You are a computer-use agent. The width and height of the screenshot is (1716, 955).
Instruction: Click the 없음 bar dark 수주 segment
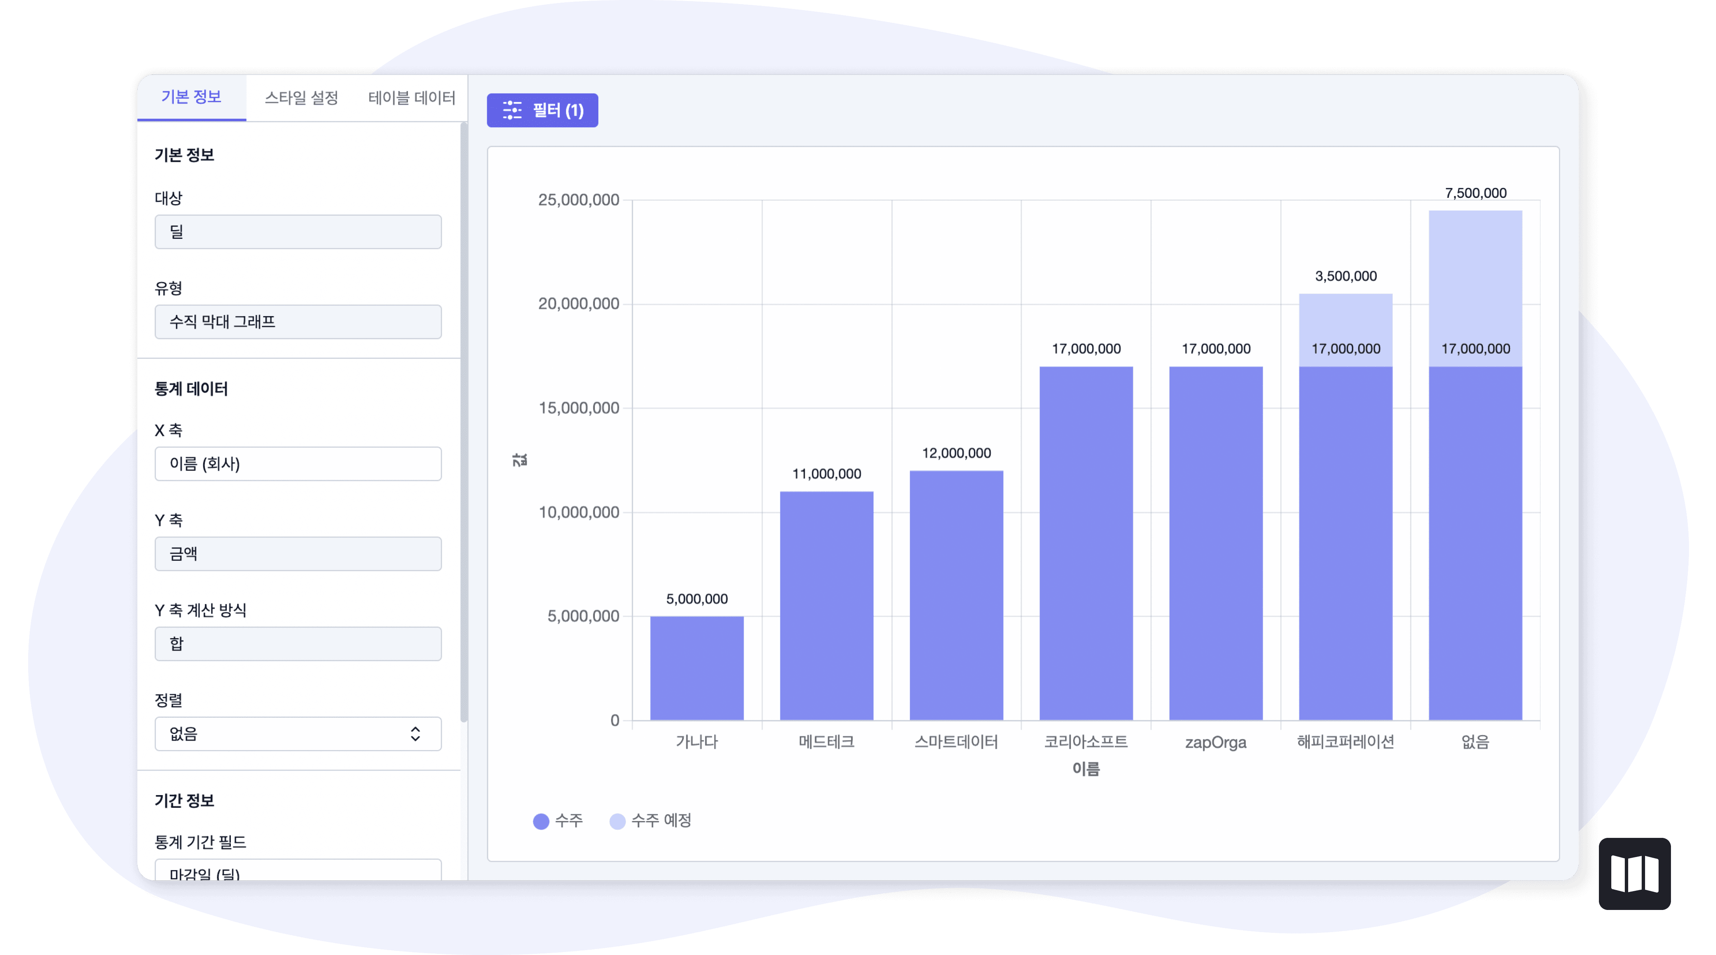[1475, 544]
